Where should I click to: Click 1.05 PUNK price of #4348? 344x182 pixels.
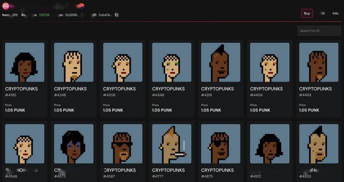tap(162, 110)
